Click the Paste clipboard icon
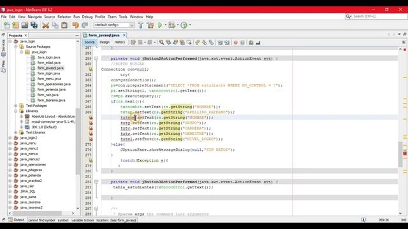 click(64, 25)
